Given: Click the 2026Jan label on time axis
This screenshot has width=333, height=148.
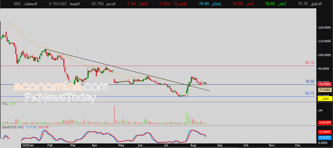Looking at the screenshot, I should [x=27, y=145].
